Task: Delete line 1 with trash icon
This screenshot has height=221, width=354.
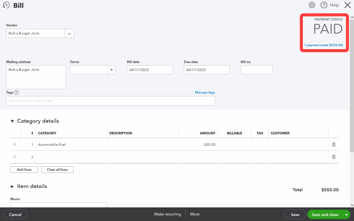Action: (334, 144)
